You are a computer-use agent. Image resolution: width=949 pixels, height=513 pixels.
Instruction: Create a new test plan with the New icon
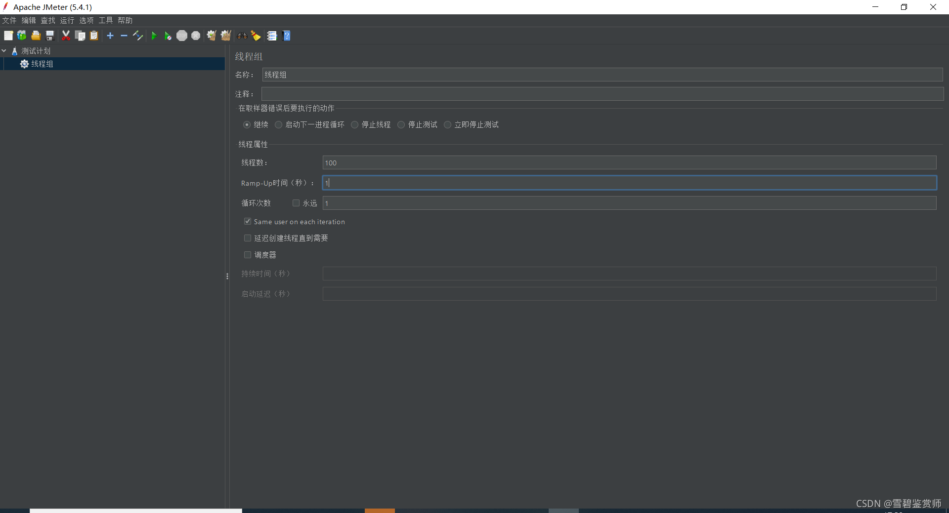point(8,36)
